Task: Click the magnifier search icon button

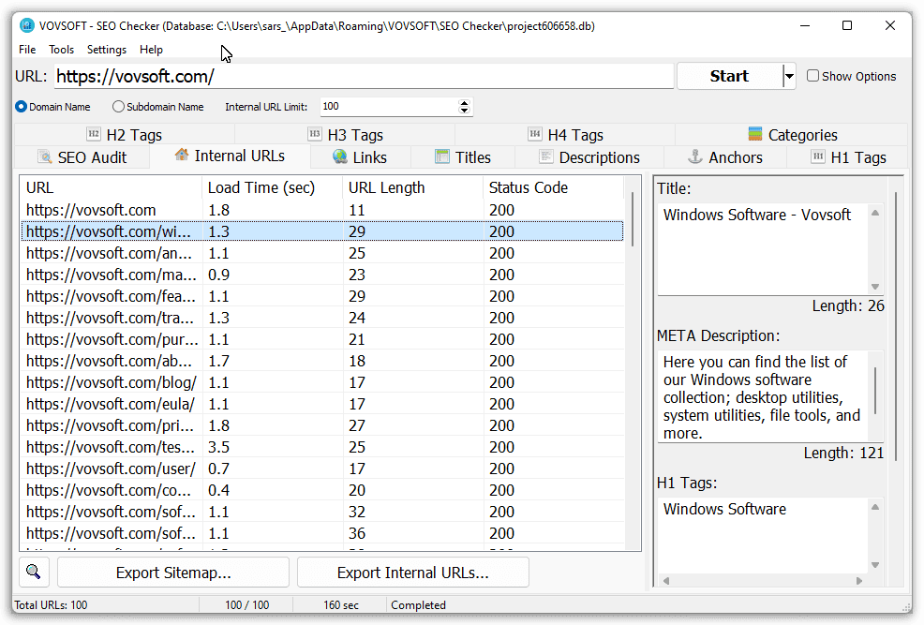Action: click(x=34, y=572)
